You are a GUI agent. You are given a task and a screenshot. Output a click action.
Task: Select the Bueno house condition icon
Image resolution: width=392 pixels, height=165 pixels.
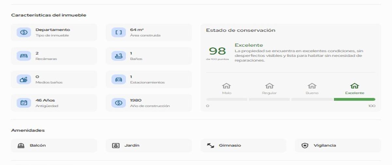tap(312, 86)
